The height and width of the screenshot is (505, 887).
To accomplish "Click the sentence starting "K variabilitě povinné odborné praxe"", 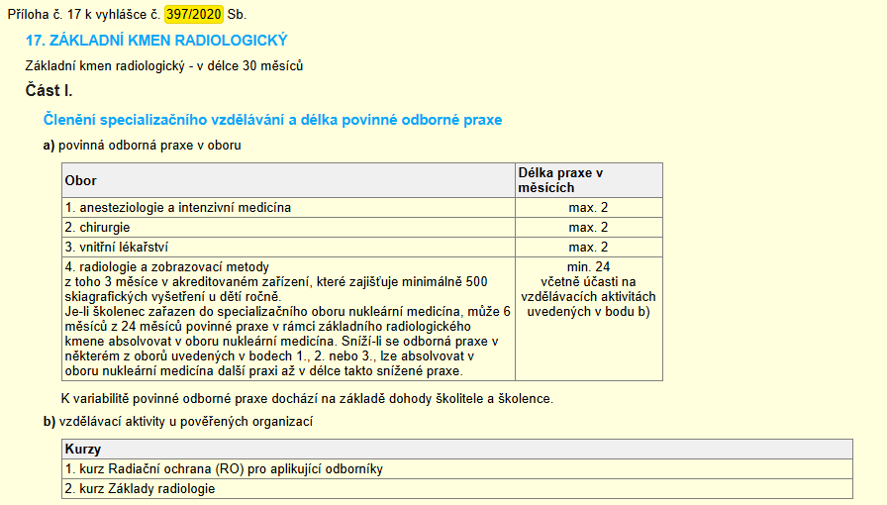I will coord(306,399).
